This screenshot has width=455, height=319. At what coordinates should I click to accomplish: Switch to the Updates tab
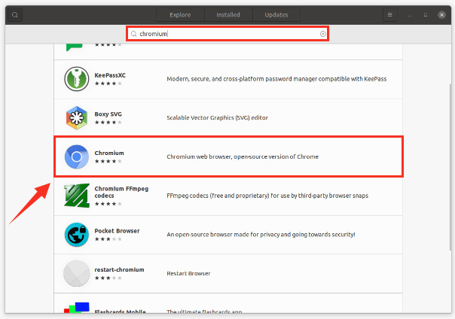point(276,15)
